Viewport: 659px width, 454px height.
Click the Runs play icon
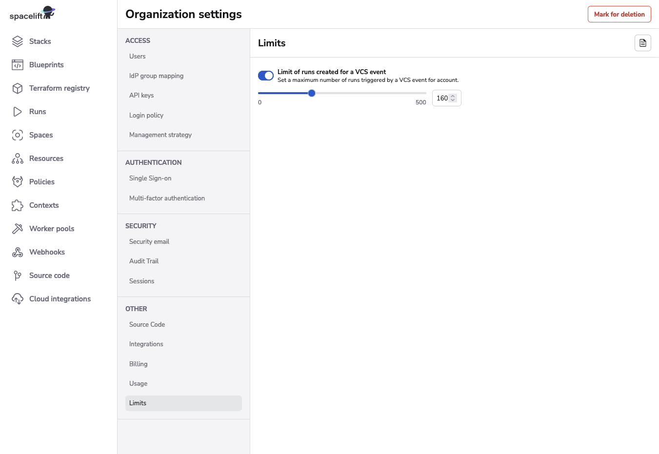[18, 112]
